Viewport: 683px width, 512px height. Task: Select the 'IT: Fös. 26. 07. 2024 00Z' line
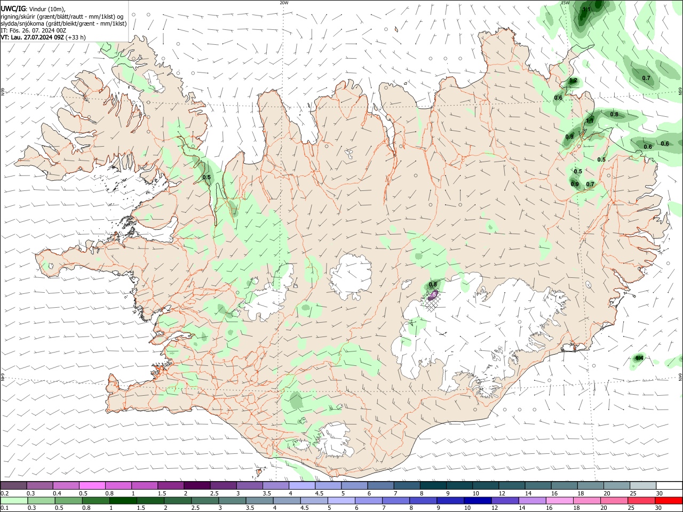click(x=33, y=30)
